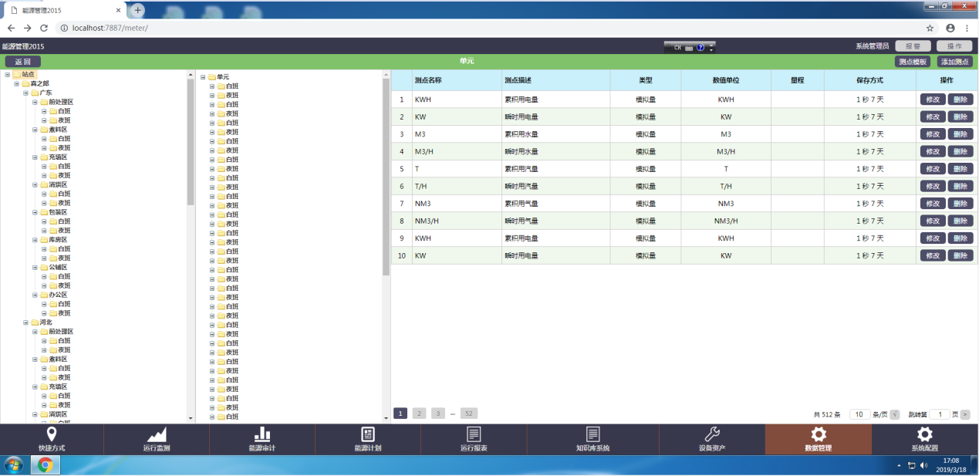
Task: Open the 运行报表 report icon
Action: coord(474,434)
